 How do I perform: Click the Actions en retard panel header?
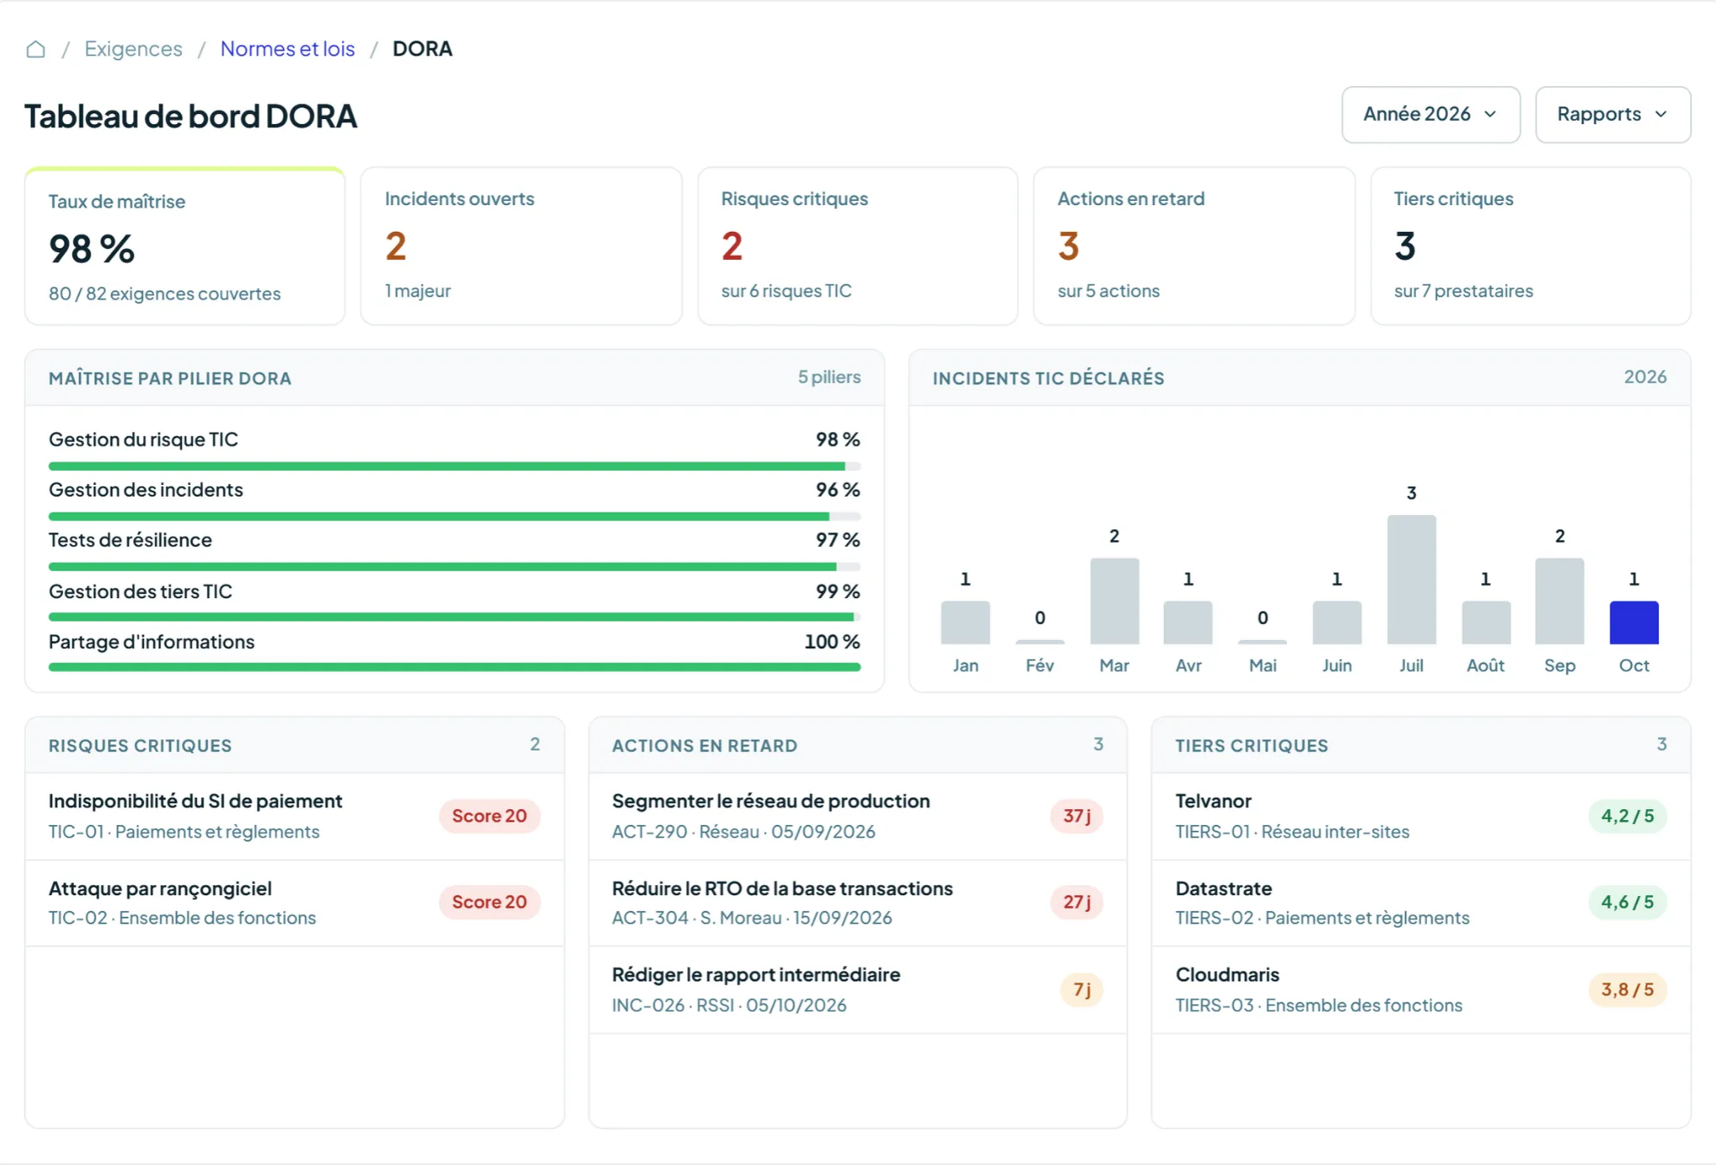pyautogui.click(x=857, y=745)
